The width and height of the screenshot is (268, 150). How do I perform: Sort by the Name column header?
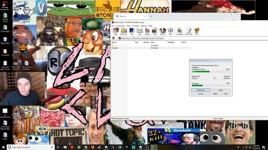point(114,42)
